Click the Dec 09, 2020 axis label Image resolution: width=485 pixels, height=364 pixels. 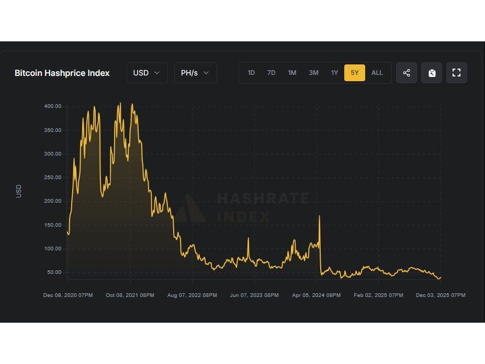[67, 295]
